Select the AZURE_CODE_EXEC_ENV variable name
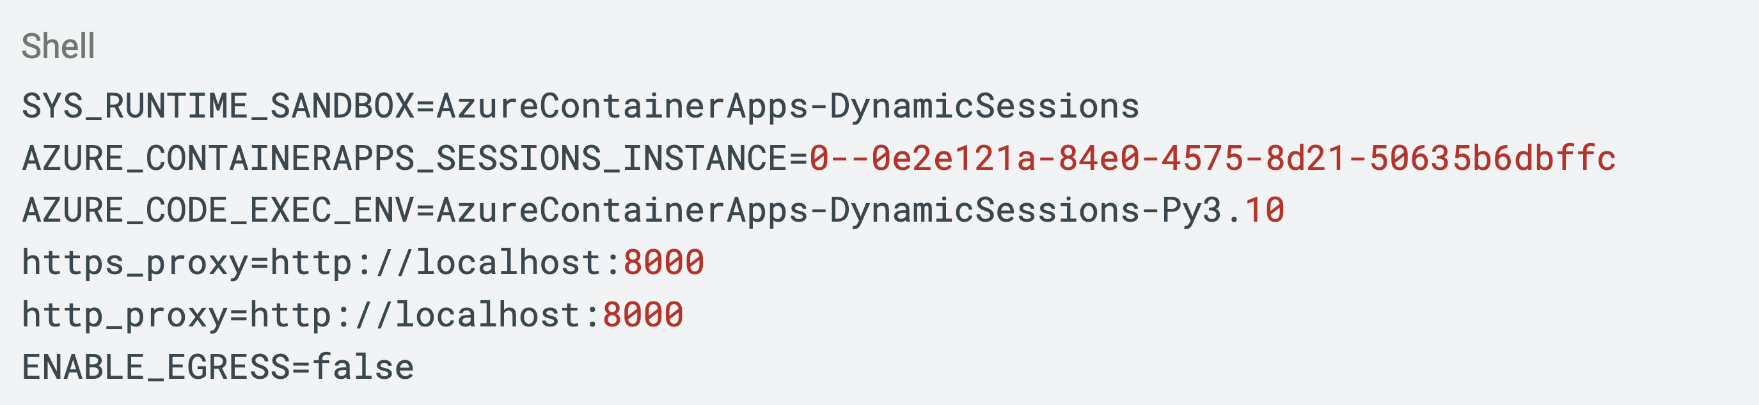The width and height of the screenshot is (1759, 405). coord(218,210)
